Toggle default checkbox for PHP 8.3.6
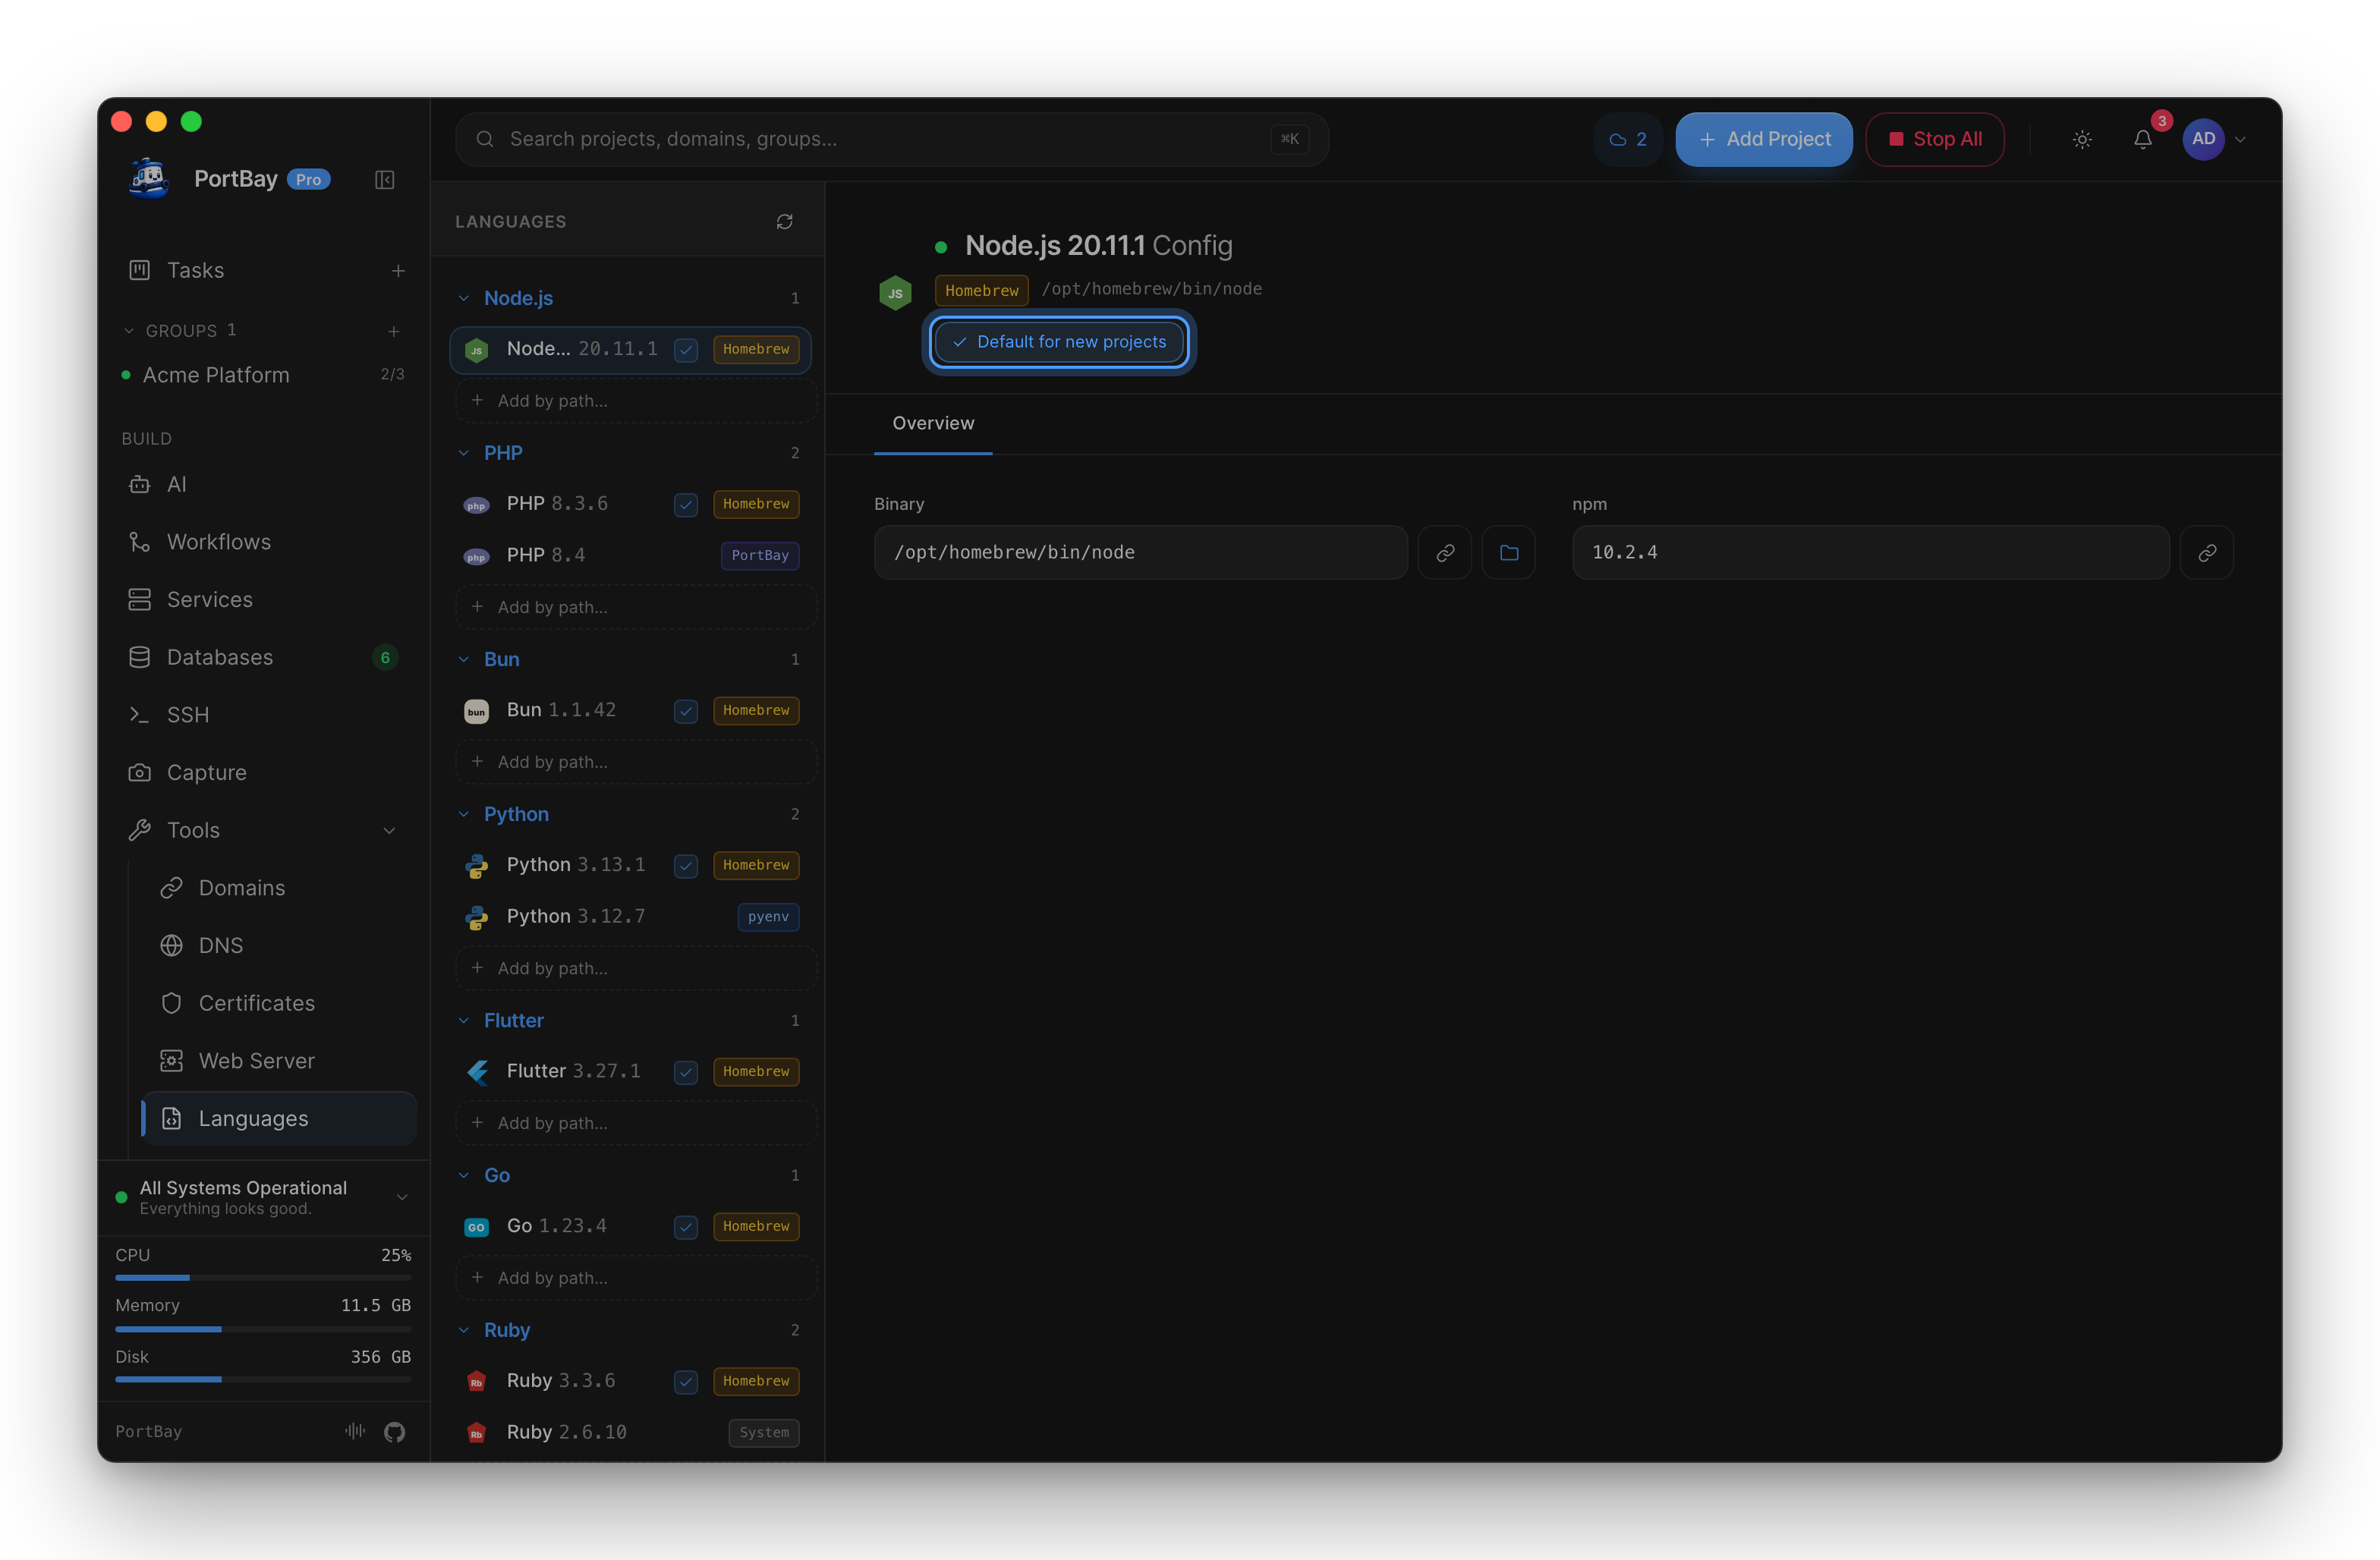The width and height of the screenshot is (2380, 1560). (686, 505)
